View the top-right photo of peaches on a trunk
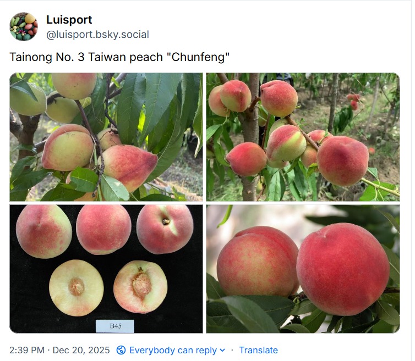The width and height of the screenshot is (415, 361). click(x=303, y=137)
